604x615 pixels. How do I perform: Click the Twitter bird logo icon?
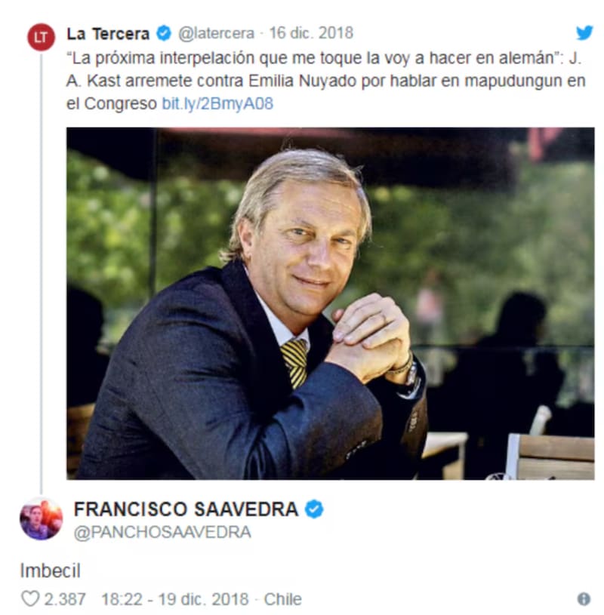[x=584, y=32]
